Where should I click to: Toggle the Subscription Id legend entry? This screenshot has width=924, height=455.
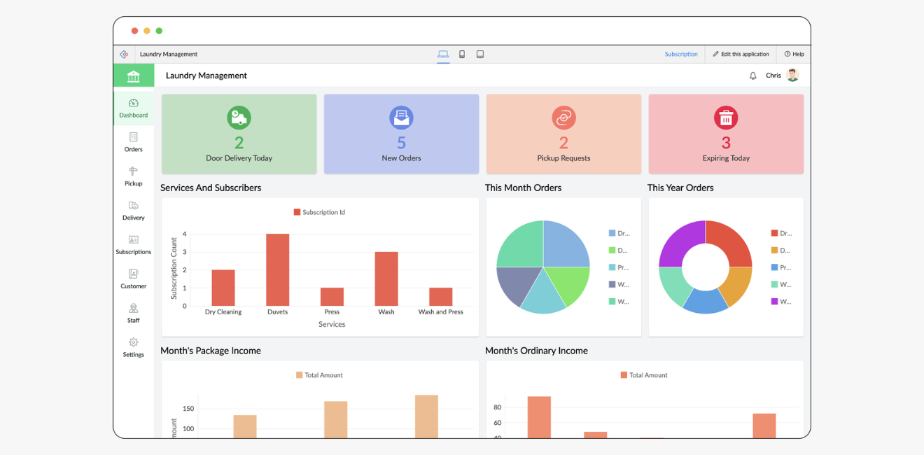pos(319,212)
